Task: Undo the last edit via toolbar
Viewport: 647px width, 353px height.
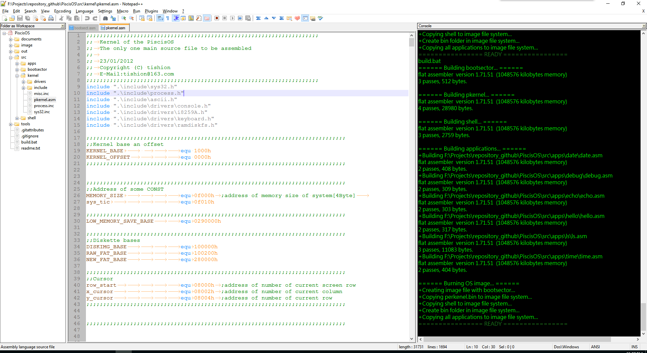Action: [87, 18]
